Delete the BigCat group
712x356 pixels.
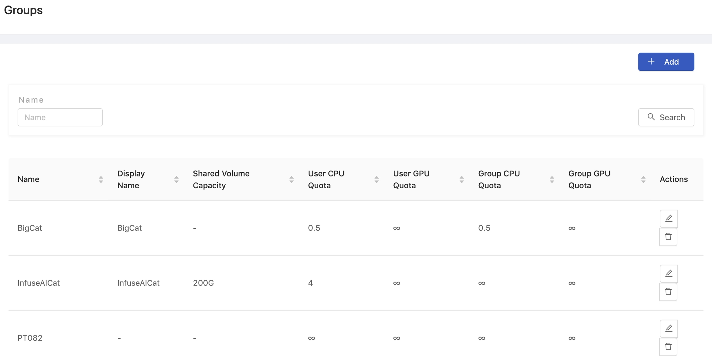point(668,237)
